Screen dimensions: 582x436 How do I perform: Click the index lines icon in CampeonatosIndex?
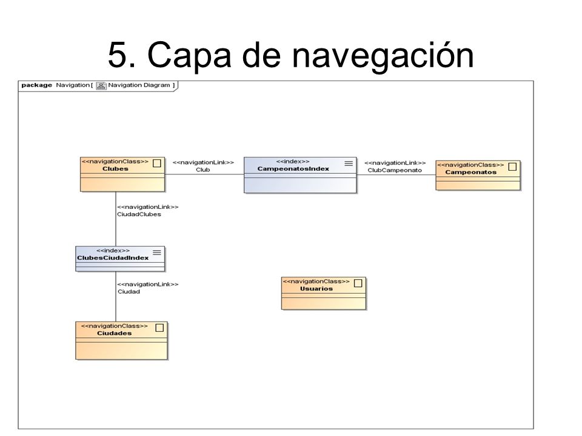[x=349, y=163]
